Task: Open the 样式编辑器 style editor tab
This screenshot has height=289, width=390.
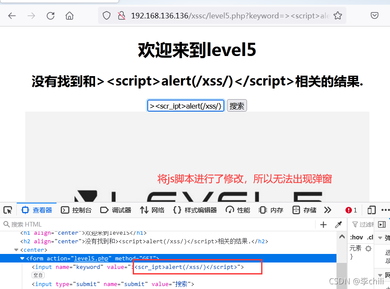Action: pos(195,210)
